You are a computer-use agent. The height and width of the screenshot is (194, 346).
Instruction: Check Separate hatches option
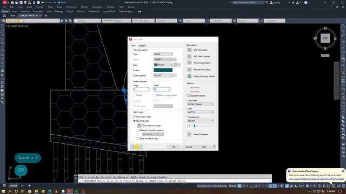tap(189, 96)
